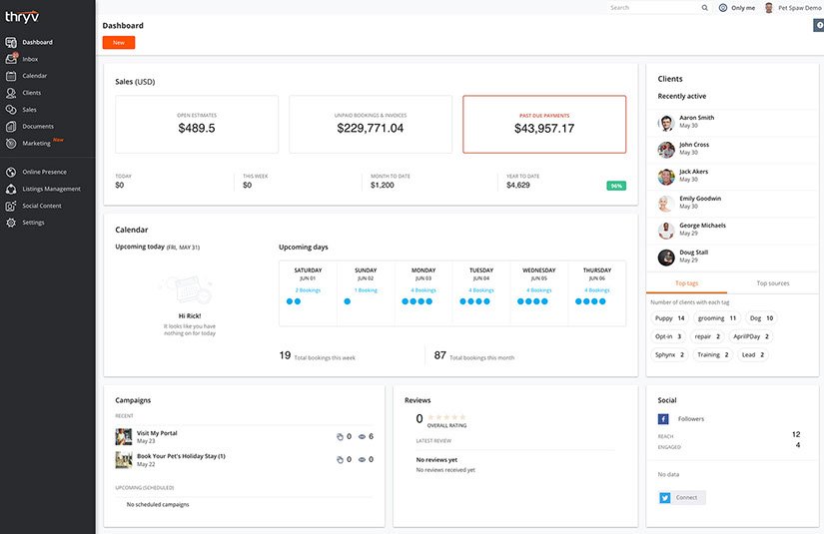The width and height of the screenshot is (824, 534).
Task: Open the Online Presence globe icon
Action: click(x=11, y=172)
